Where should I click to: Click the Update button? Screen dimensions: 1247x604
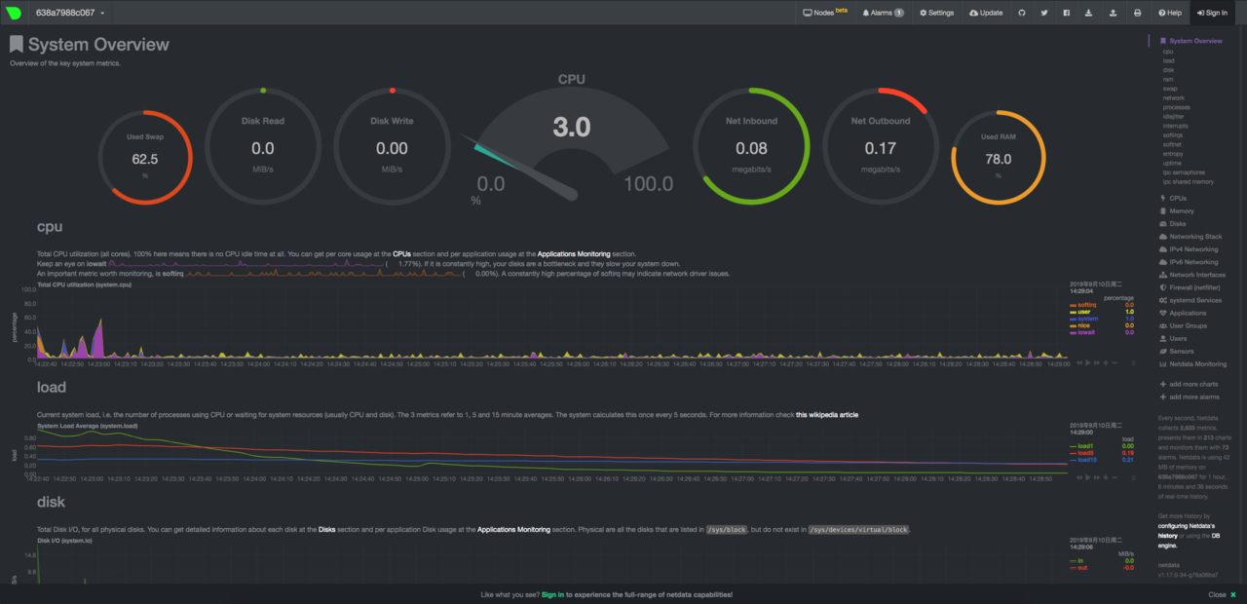(x=986, y=13)
